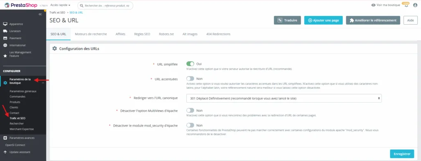This screenshot has height=161, width=421.
Task: Click the Ajouter une page button
Action: click(323, 20)
